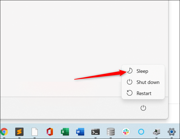Screen dimensions: 180x139
Task: Open the blank document icon on taskbar
Action: click(x=34, y=131)
